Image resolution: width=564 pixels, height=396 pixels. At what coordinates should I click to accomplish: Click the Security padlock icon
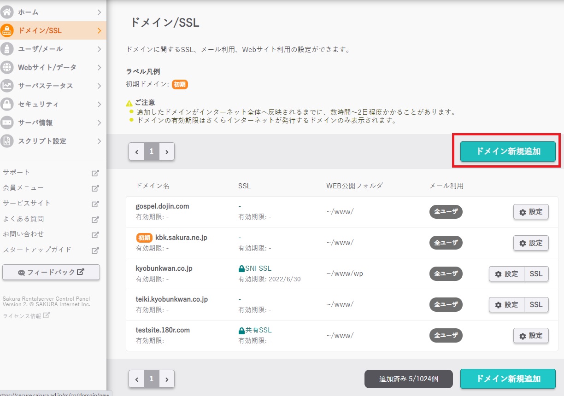[x=7, y=104]
